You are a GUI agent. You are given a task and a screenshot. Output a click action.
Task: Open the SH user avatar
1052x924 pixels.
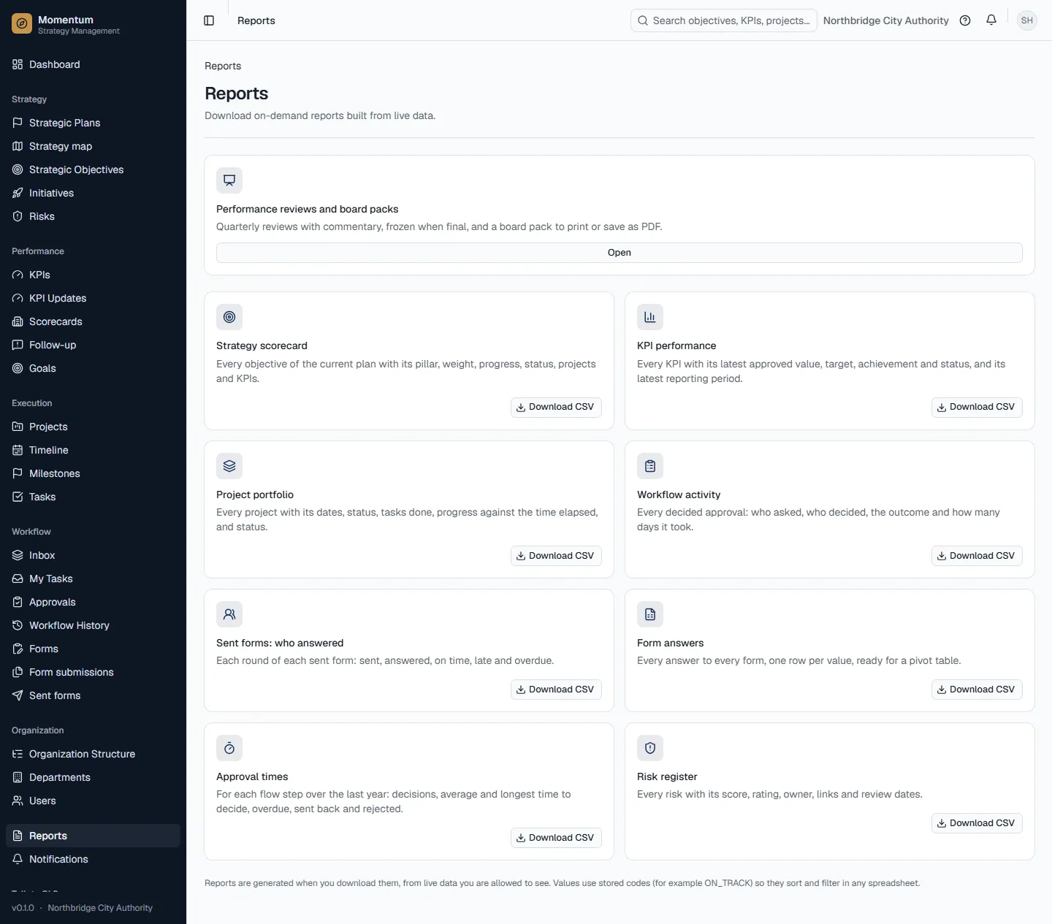pyautogui.click(x=1027, y=20)
